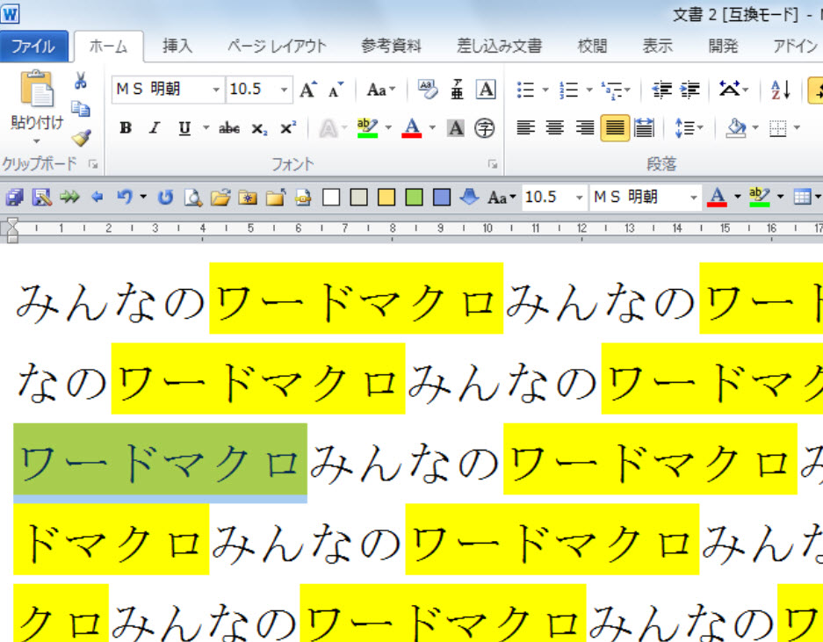The height and width of the screenshot is (642, 823).
Task: Click the Sort A-Z icon
Action: (780, 90)
